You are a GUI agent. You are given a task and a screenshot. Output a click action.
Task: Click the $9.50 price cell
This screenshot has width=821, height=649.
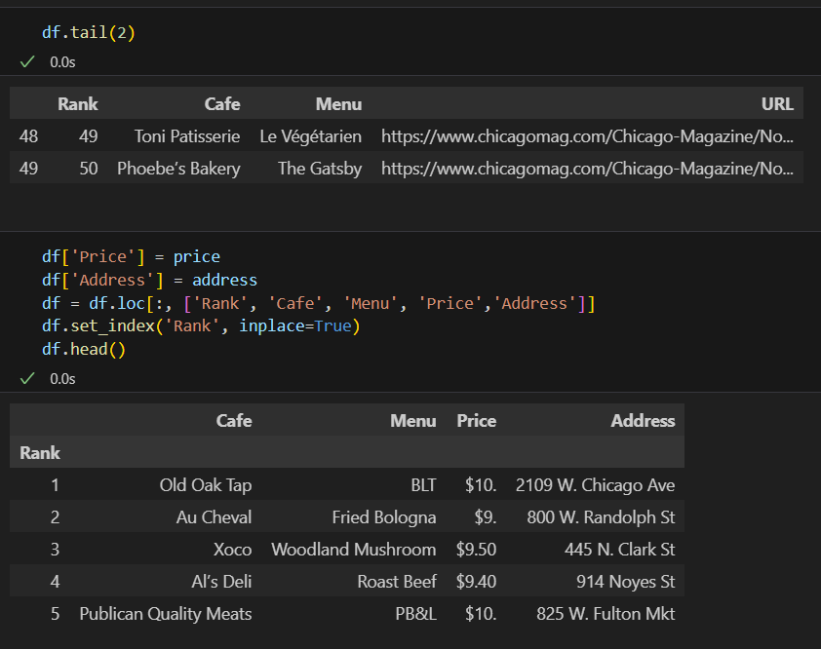tap(476, 550)
